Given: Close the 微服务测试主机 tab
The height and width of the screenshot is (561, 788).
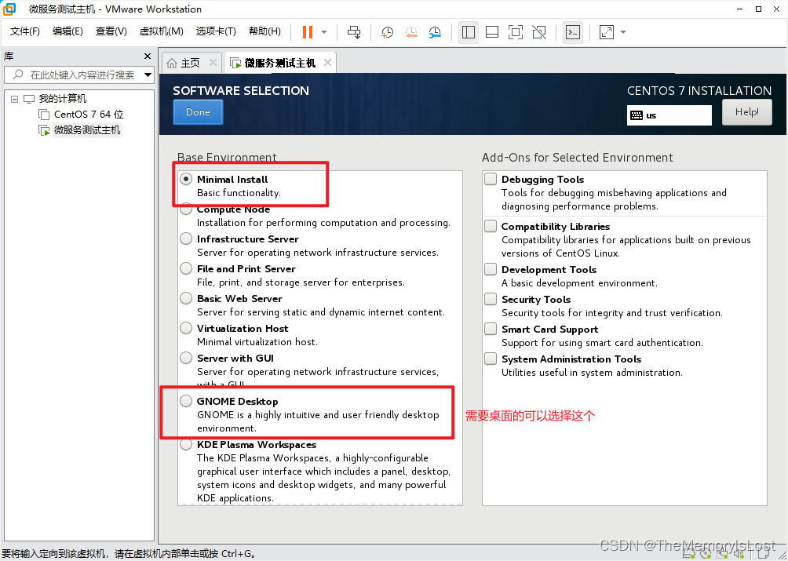Looking at the screenshot, I should pyautogui.click(x=327, y=63).
